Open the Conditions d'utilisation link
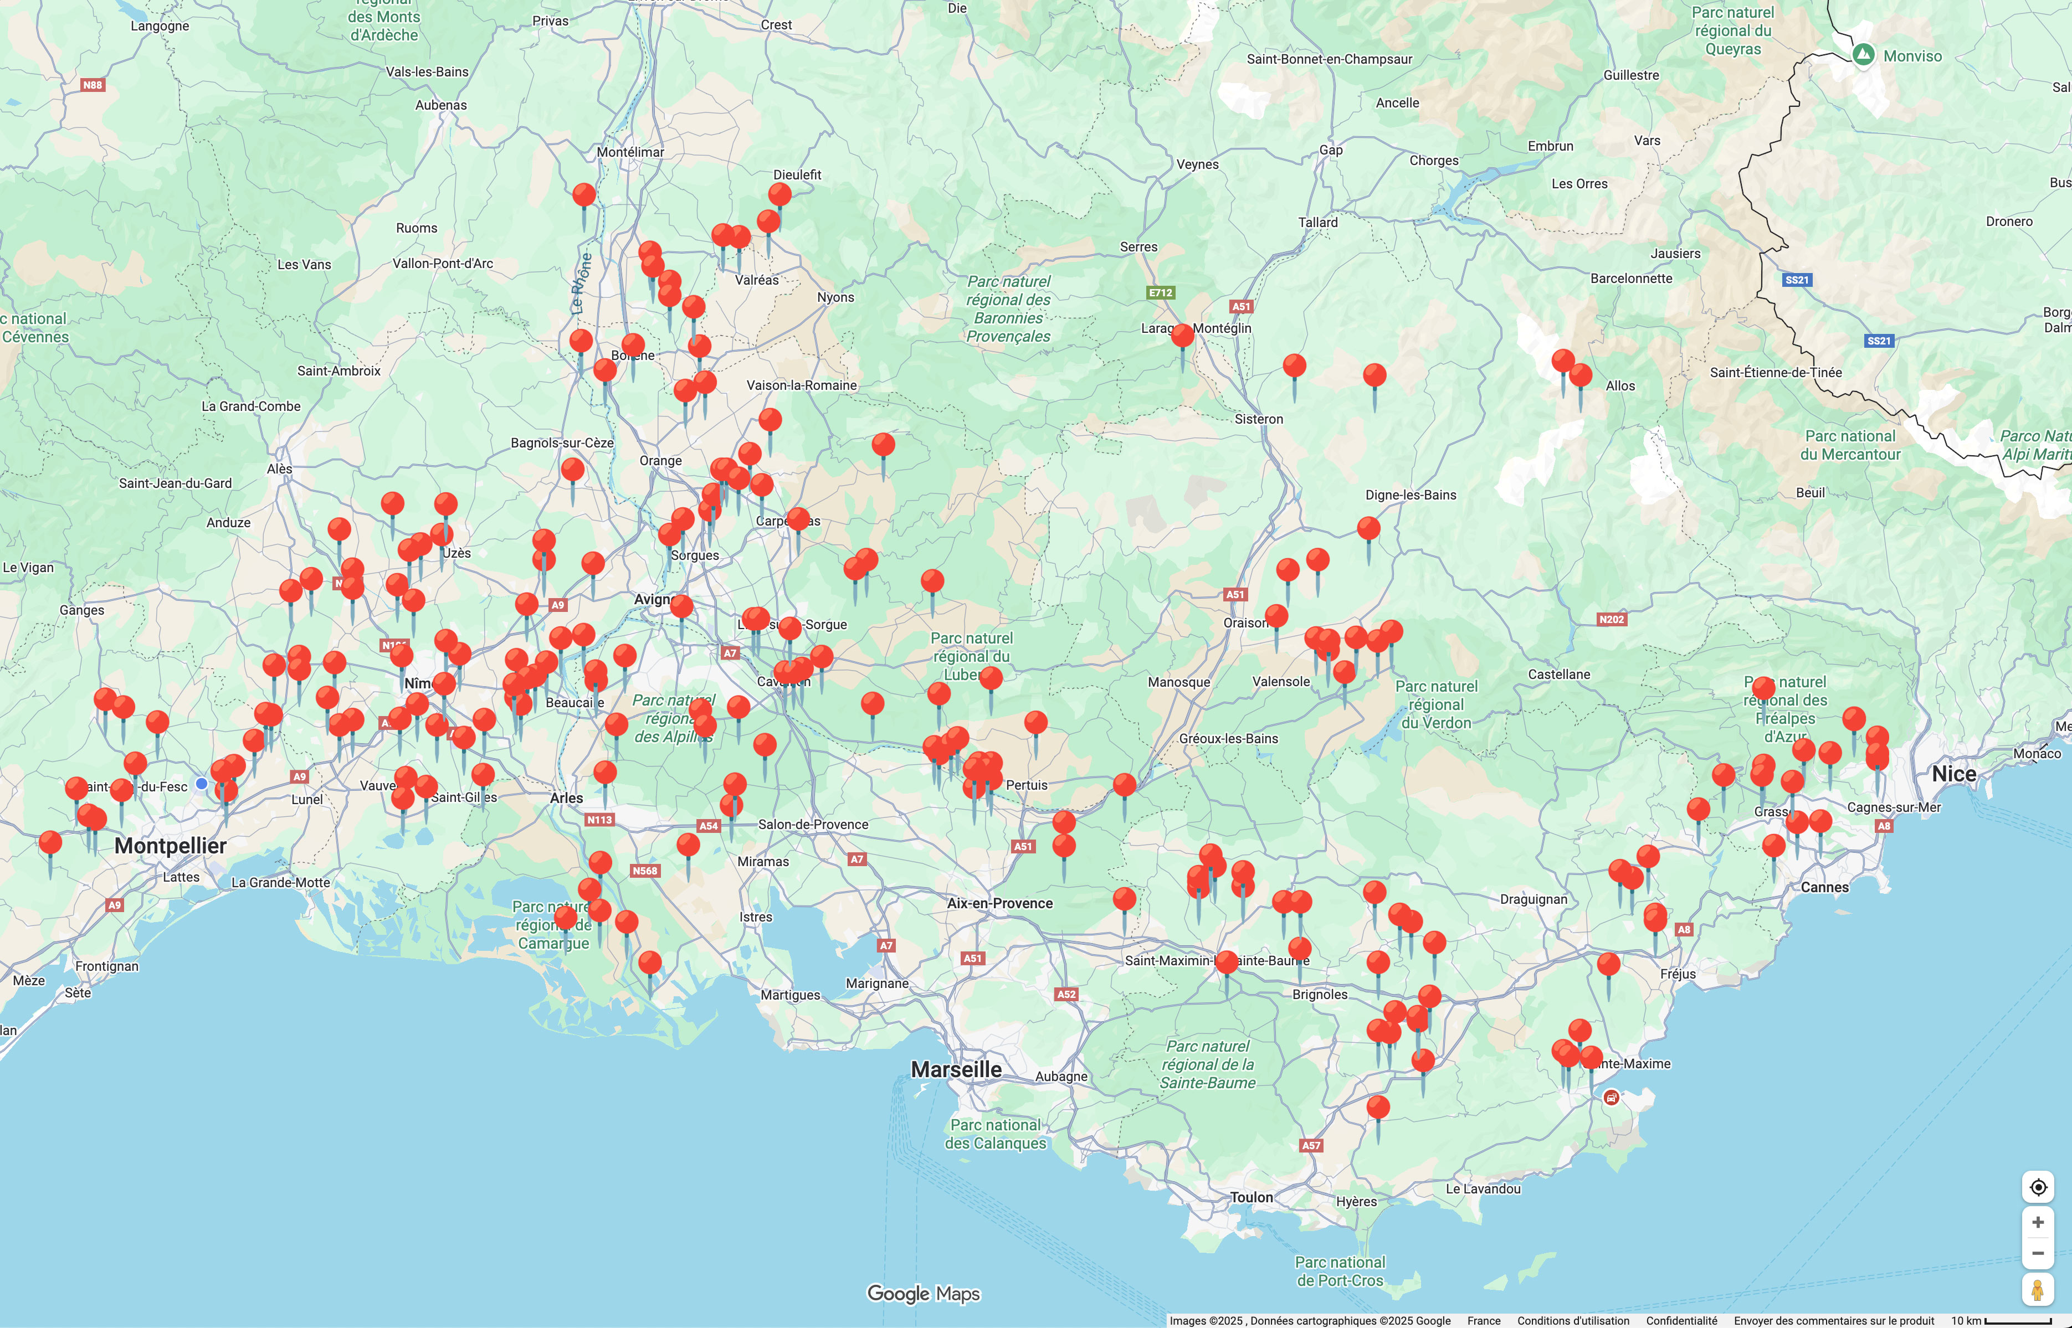The height and width of the screenshot is (1328, 2072). (x=1573, y=1320)
